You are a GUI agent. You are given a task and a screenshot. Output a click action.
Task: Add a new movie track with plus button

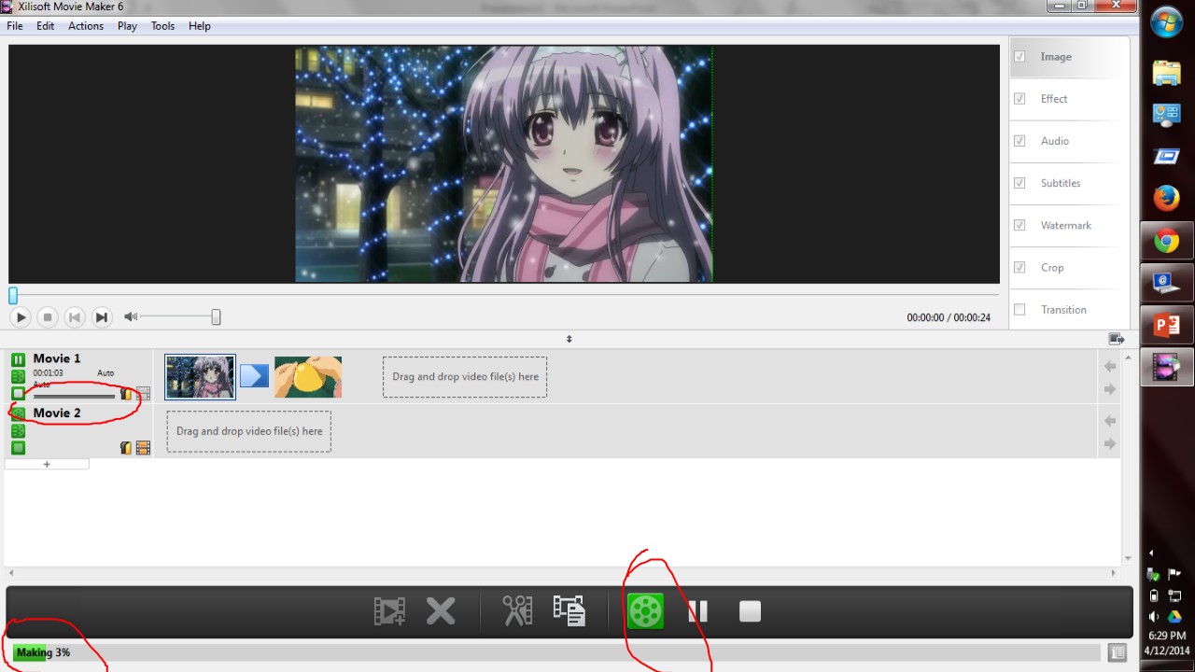pos(47,464)
